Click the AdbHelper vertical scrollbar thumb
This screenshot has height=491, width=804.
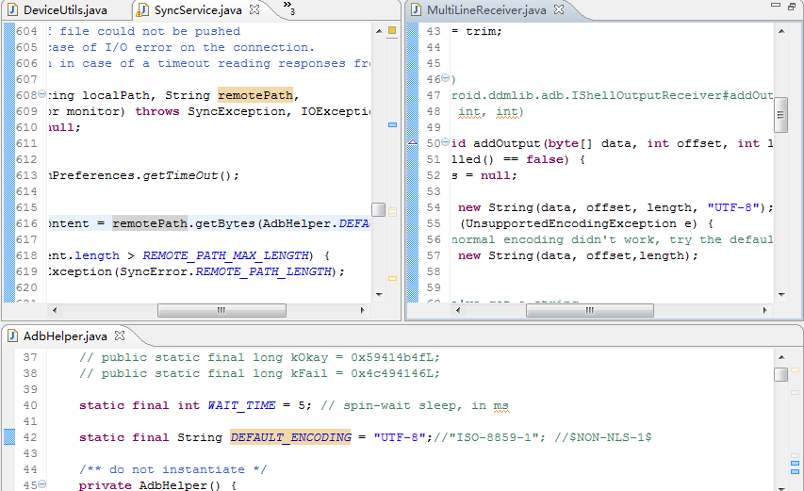click(x=780, y=374)
